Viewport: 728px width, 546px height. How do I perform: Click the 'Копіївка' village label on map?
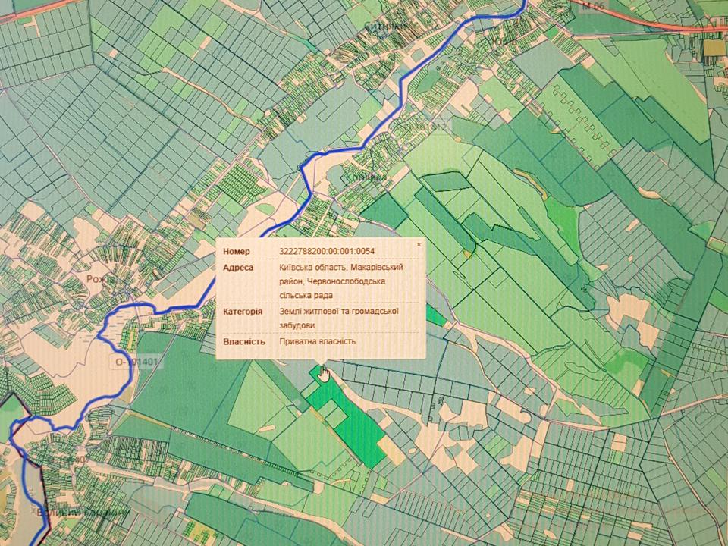pos(366,177)
